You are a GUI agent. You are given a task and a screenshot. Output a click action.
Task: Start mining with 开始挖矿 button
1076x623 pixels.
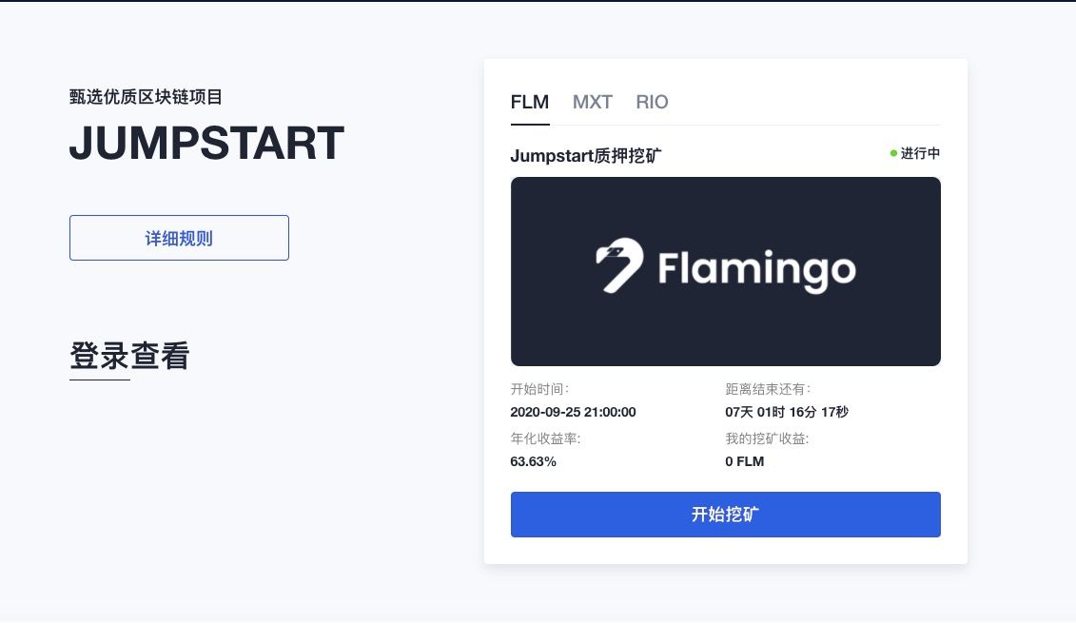pos(725,515)
